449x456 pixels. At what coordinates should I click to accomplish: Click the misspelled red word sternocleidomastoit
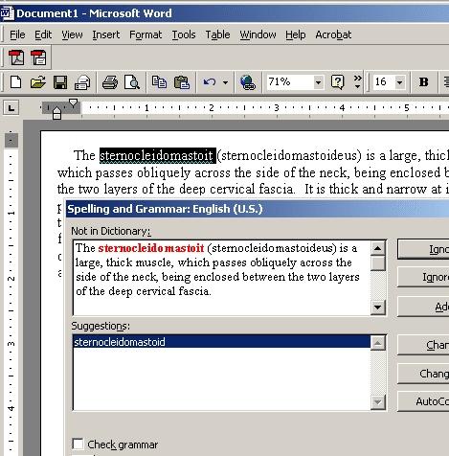pos(151,248)
